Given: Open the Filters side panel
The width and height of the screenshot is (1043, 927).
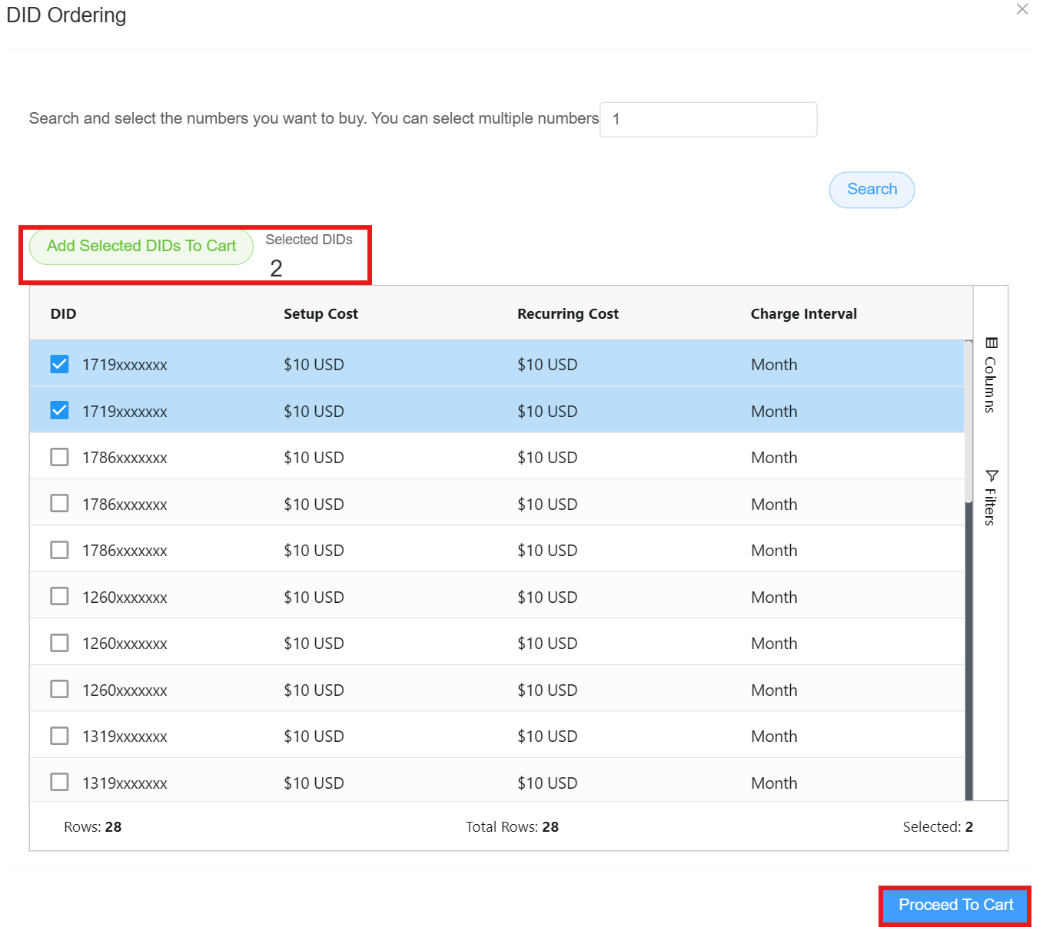Looking at the screenshot, I should (991, 497).
